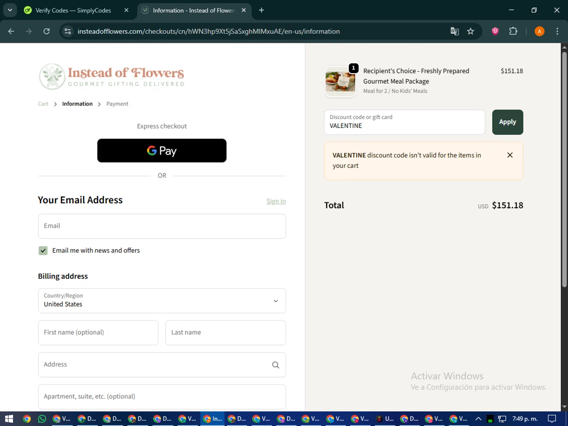View site information icon in address bar
The width and height of the screenshot is (568, 426).
coord(68,31)
